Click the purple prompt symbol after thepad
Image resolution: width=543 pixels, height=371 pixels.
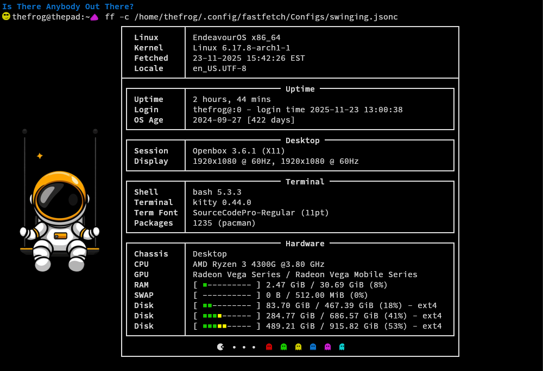click(x=94, y=17)
